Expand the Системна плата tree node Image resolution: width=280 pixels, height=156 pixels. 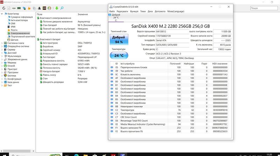(2, 43)
